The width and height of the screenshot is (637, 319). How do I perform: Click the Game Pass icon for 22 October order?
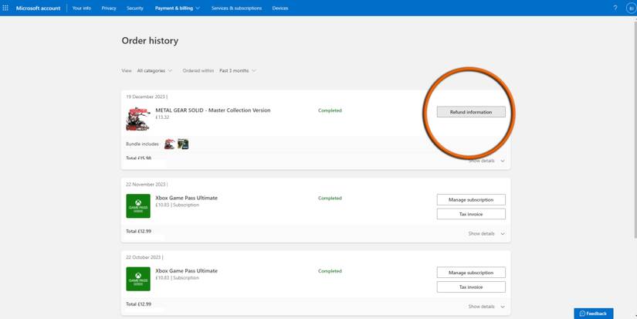pos(138,279)
